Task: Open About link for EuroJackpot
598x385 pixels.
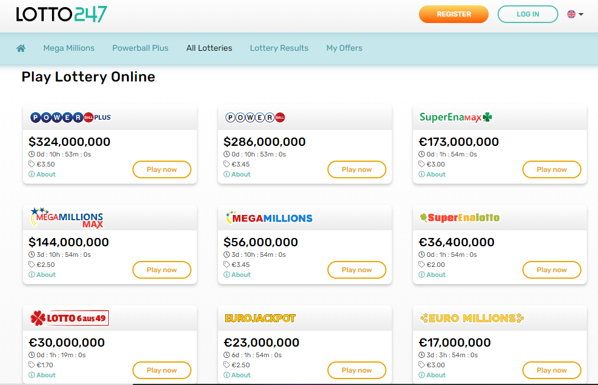Action: pyautogui.click(x=237, y=375)
